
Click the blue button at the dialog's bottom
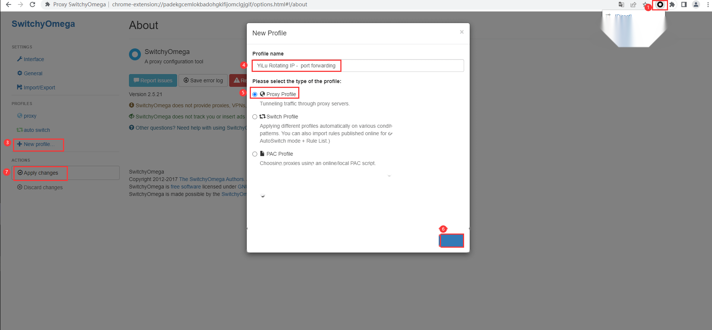tap(451, 241)
